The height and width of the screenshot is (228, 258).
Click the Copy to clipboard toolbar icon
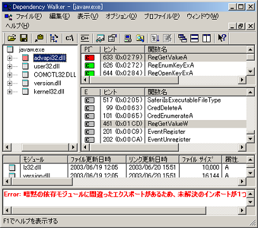tap(39, 39)
